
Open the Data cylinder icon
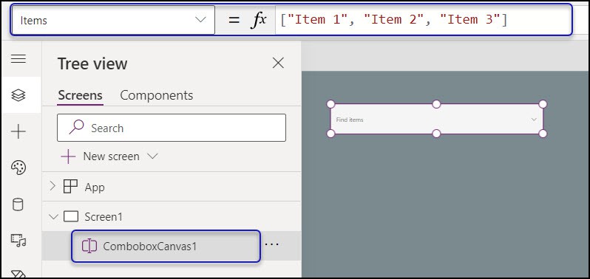click(x=18, y=204)
